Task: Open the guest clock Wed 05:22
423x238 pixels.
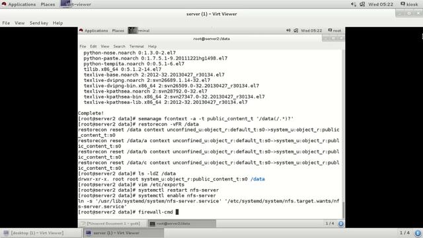Action: 311,30
